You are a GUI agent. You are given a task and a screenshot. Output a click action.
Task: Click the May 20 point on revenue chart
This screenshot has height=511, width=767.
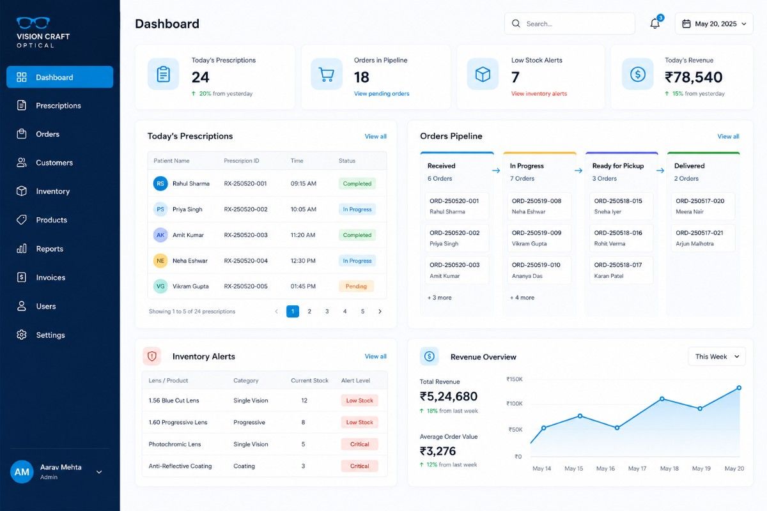[739, 388]
